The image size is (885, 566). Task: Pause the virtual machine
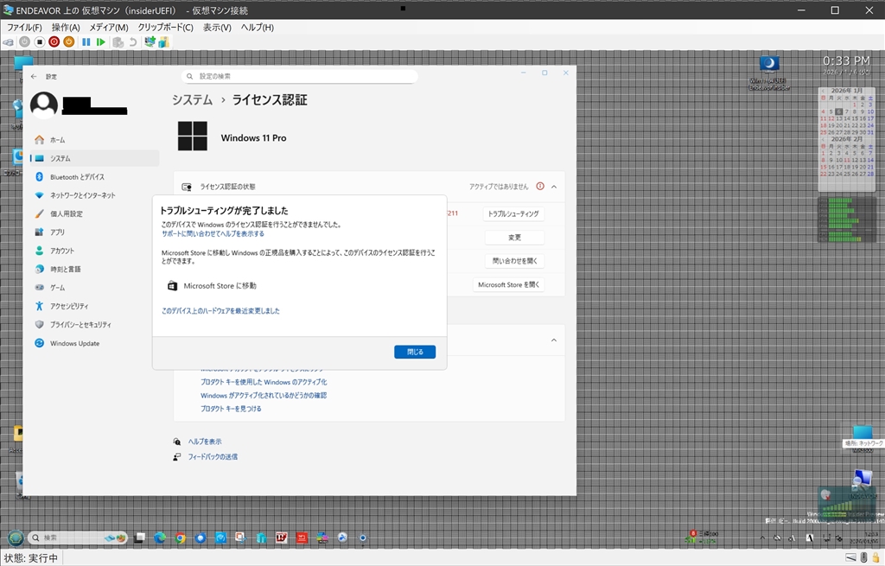[86, 42]
